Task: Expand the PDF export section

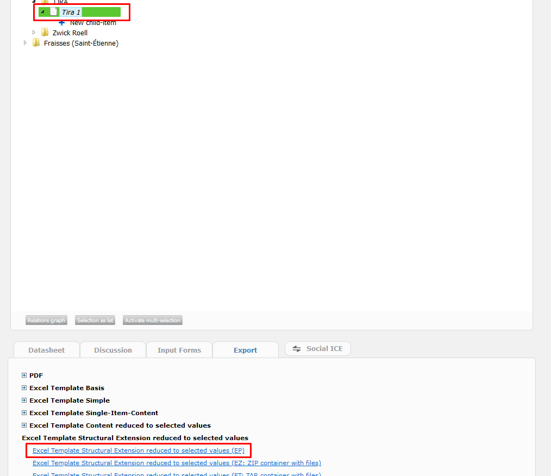Action: pyautogui.click(x=24, y=375)
